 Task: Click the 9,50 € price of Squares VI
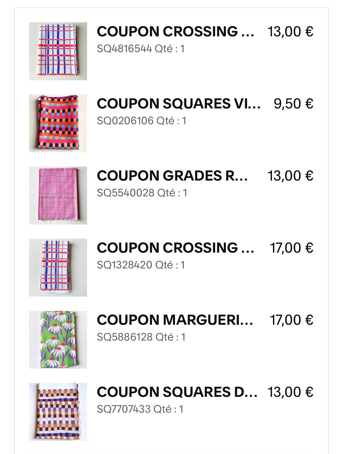293,104
